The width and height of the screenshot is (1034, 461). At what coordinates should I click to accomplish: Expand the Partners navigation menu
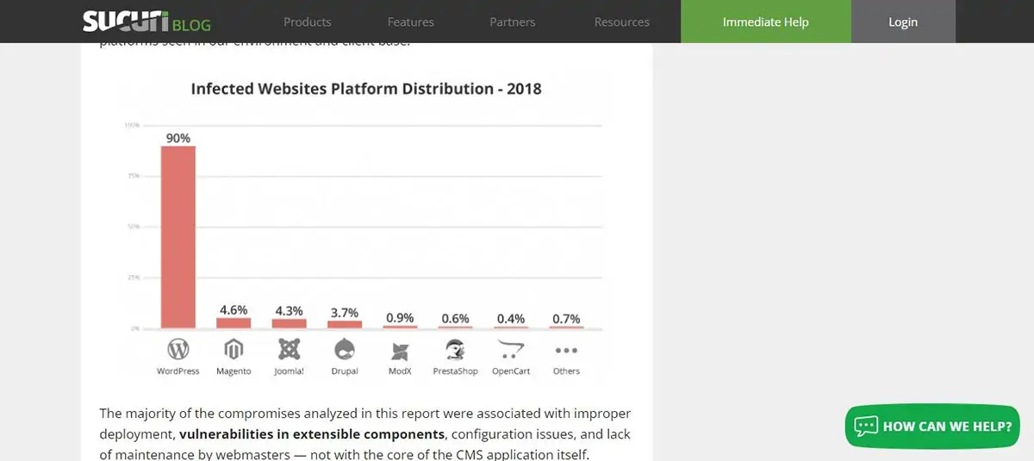click(513, 22)
